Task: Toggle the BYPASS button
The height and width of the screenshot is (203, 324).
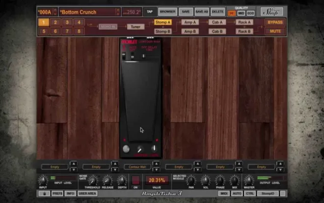Action: coord(275,22)
